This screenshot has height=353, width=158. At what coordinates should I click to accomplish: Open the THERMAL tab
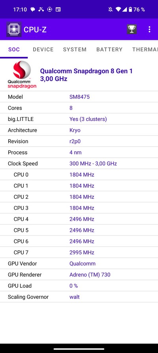pos(145,49)
